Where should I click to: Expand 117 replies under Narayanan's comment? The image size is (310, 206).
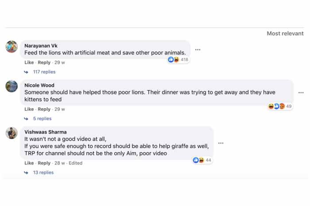pyautogui.click(x=44, y=72)
